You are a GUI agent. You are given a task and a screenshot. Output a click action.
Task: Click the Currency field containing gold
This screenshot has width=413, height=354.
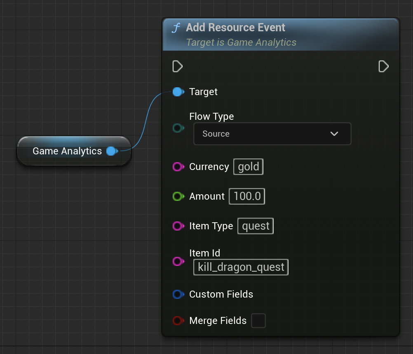pyautogui.click(x=249, y=167)
